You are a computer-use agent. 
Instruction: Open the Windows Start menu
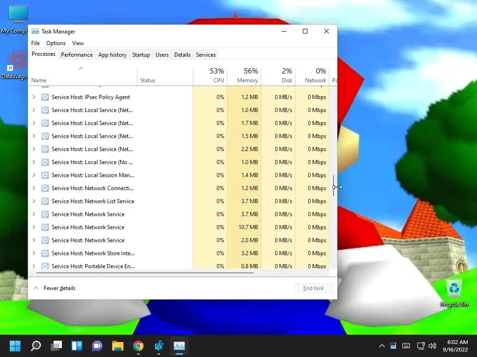coord(15,345)
